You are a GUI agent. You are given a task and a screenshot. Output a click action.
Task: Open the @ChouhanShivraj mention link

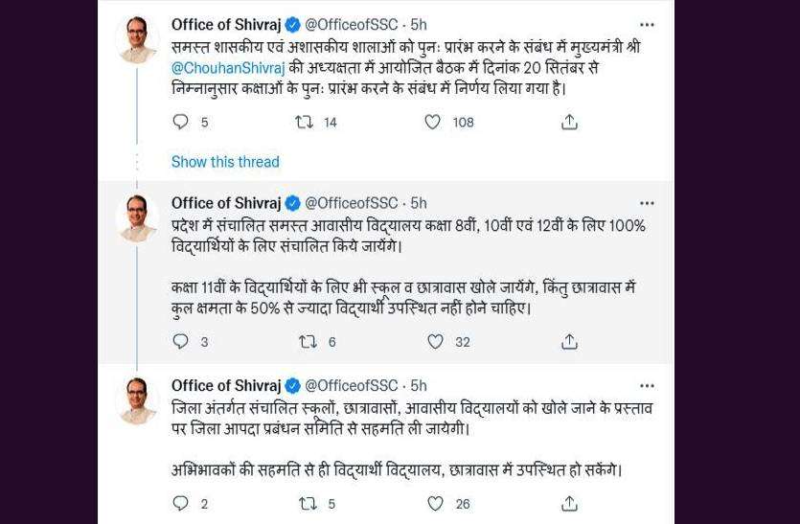tap(228, 67)
